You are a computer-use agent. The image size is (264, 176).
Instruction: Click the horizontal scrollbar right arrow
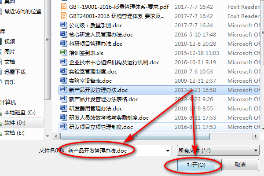point(256,136)
